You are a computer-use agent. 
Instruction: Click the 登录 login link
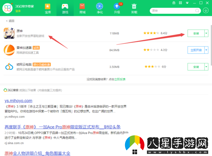[18, 11]
